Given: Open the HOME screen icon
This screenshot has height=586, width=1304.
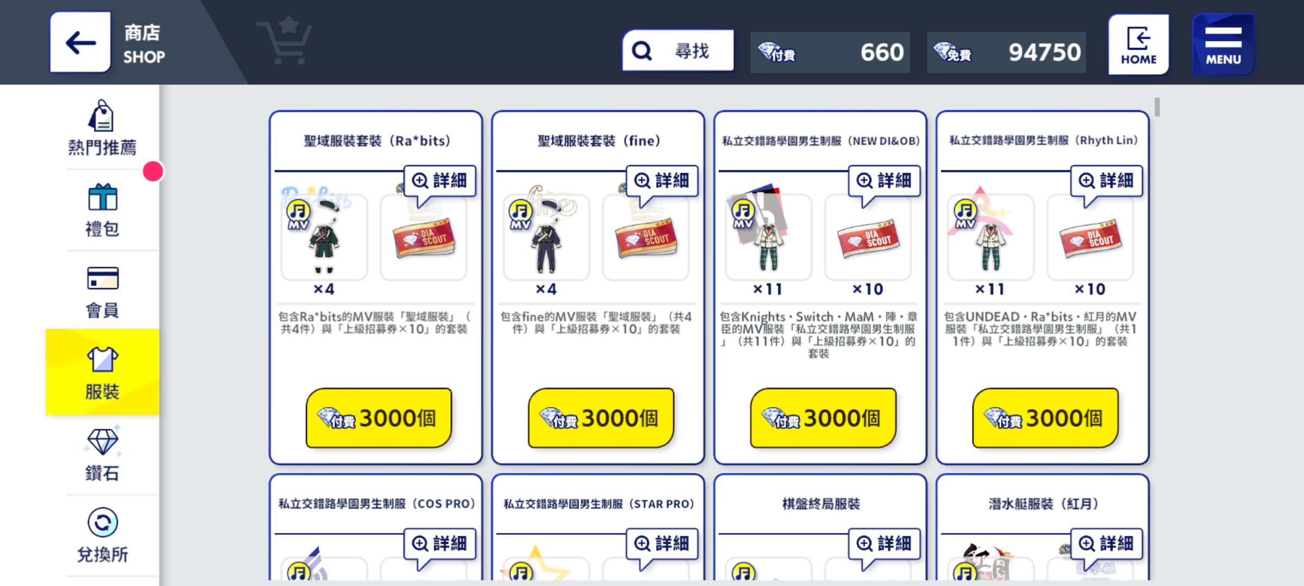Looking at the screenshot, I should tap(1138, 44).
